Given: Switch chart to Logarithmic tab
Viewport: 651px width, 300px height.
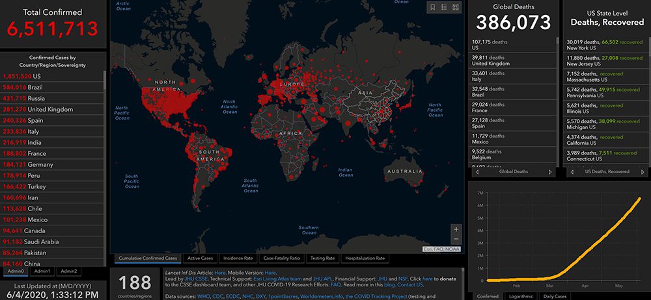Looking at the screenshot, I should click(x=521, y=296).
